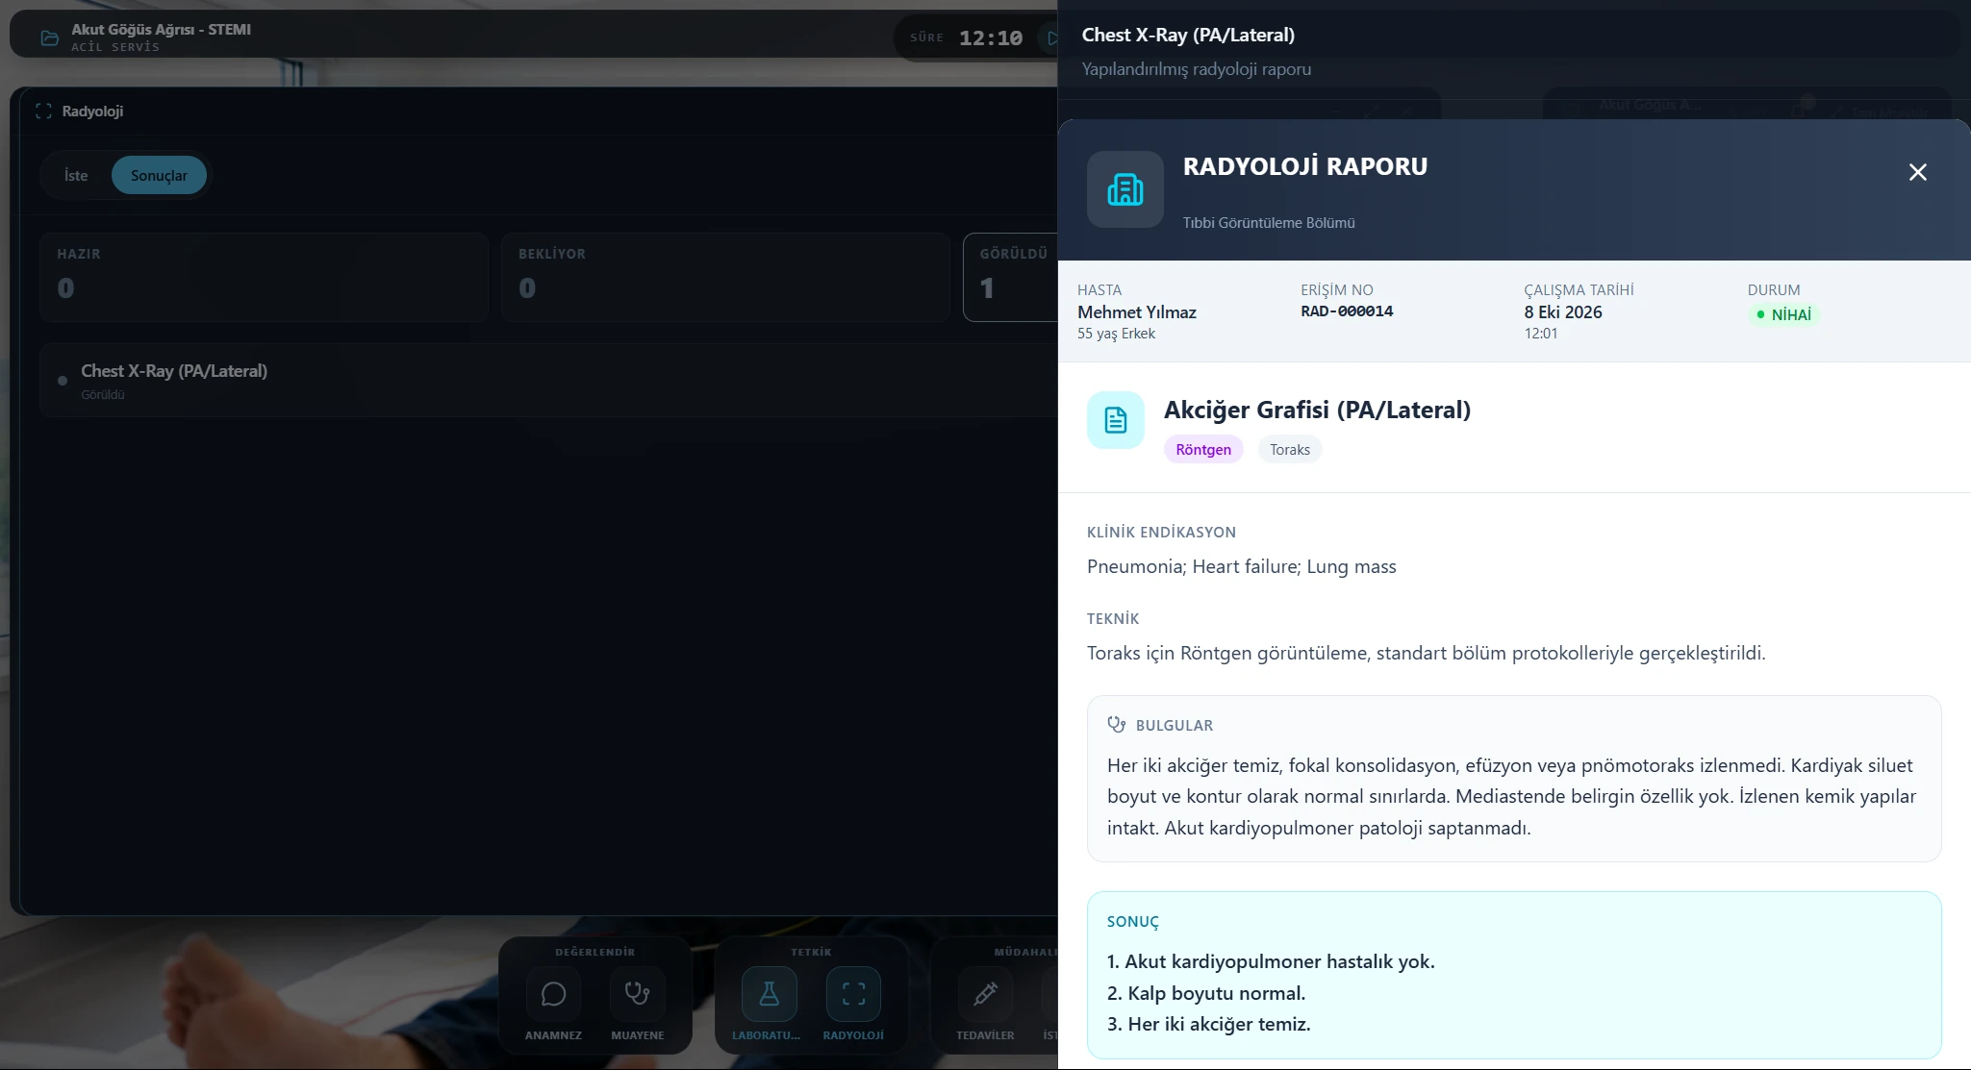Click the frame icon in Radyoloji panel header

click(x=43, y=112)
